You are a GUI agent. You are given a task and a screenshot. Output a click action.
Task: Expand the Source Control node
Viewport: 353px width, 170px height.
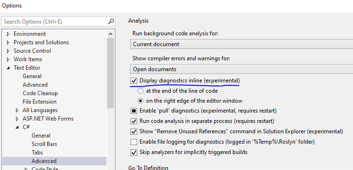(x=8, y=51)
